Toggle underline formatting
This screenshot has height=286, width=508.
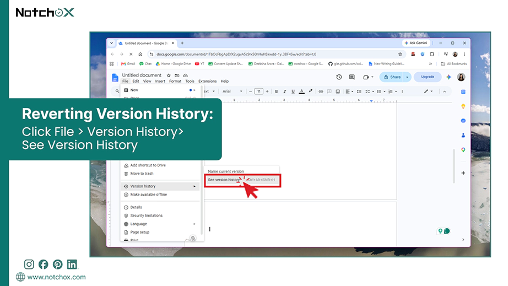tap(293, 91)
